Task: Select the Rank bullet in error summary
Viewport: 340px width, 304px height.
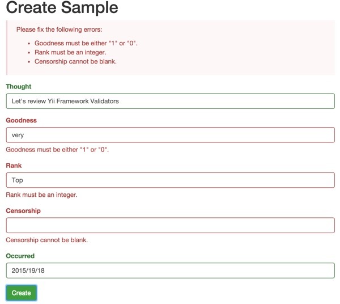Action: coord(70,52)
